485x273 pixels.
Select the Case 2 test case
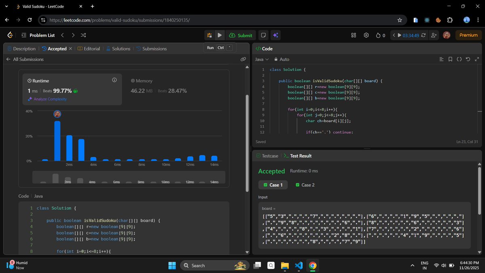click(305, 185)
